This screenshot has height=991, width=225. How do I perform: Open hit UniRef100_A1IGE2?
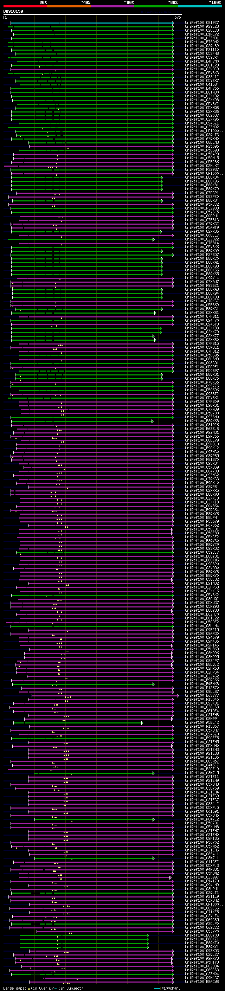202,862
